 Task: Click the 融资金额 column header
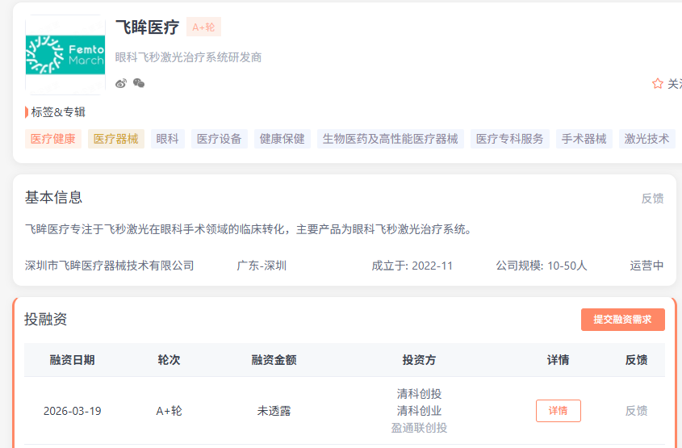coord(274,360)
